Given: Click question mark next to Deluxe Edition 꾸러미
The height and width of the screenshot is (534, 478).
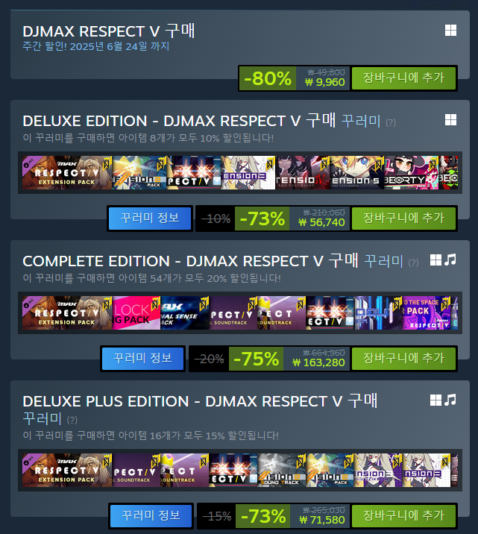Looking at the screenshot, I should [x=391, y=122].
